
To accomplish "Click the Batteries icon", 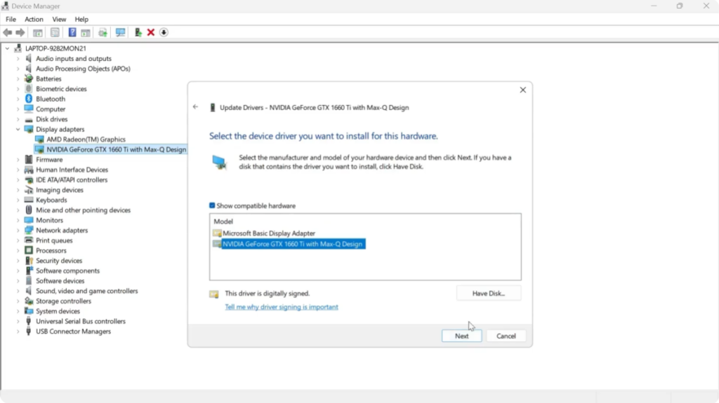I will coord(28,78).
